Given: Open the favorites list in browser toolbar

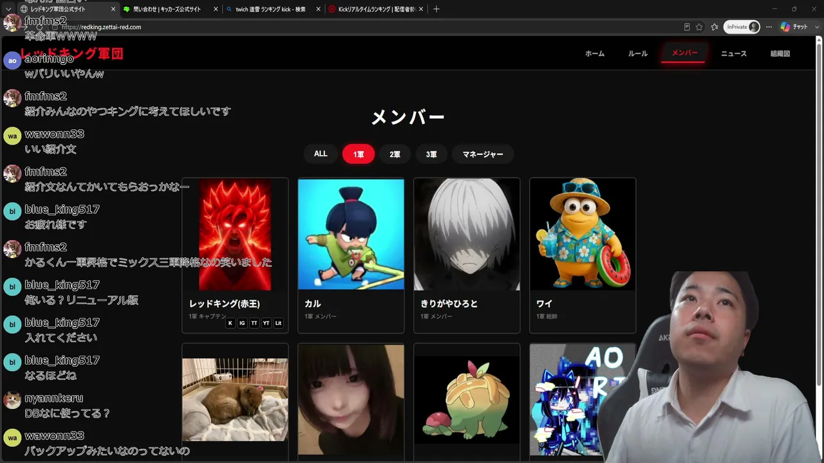Looking at the screenshot, I should coord(715,27).
